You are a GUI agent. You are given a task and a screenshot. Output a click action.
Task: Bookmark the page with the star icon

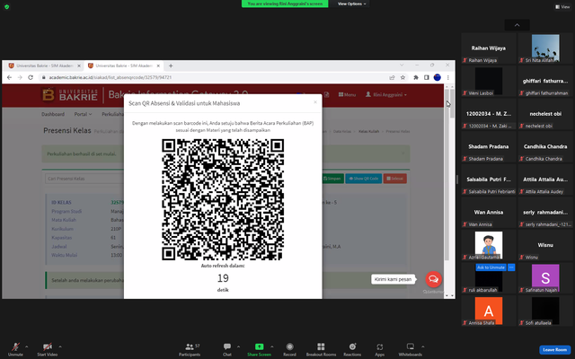pos(402,77)
